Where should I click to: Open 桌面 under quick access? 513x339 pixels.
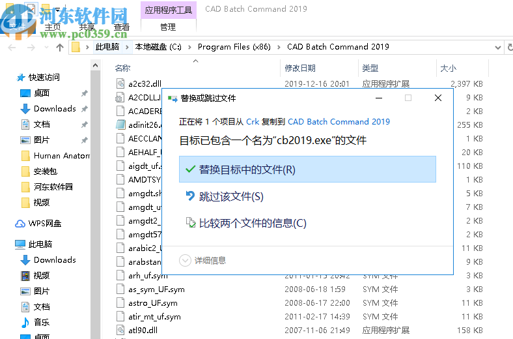coord(42,93)
